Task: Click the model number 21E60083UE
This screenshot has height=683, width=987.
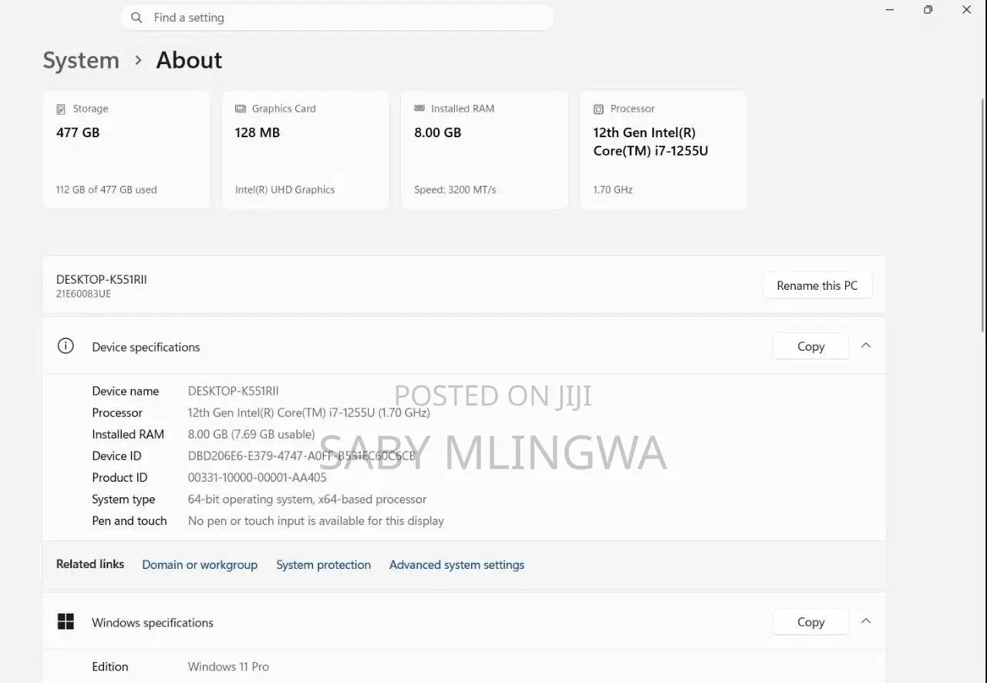Action: pyautogui.click(x=83, y=294)
